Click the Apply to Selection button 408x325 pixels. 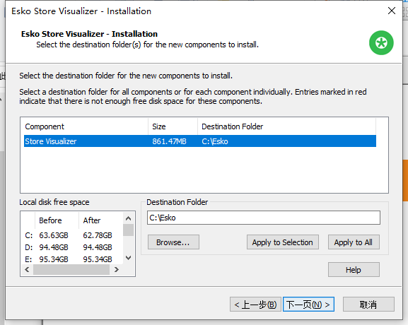[283, 242]
